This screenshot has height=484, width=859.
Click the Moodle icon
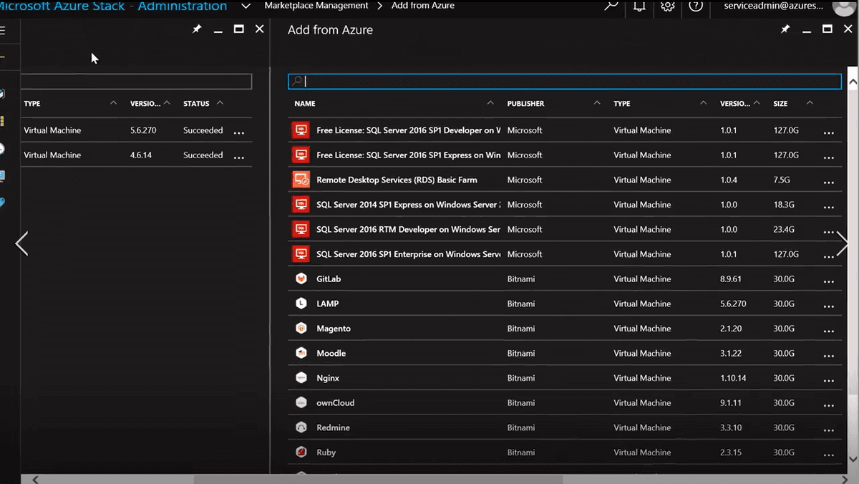point(301,353)
